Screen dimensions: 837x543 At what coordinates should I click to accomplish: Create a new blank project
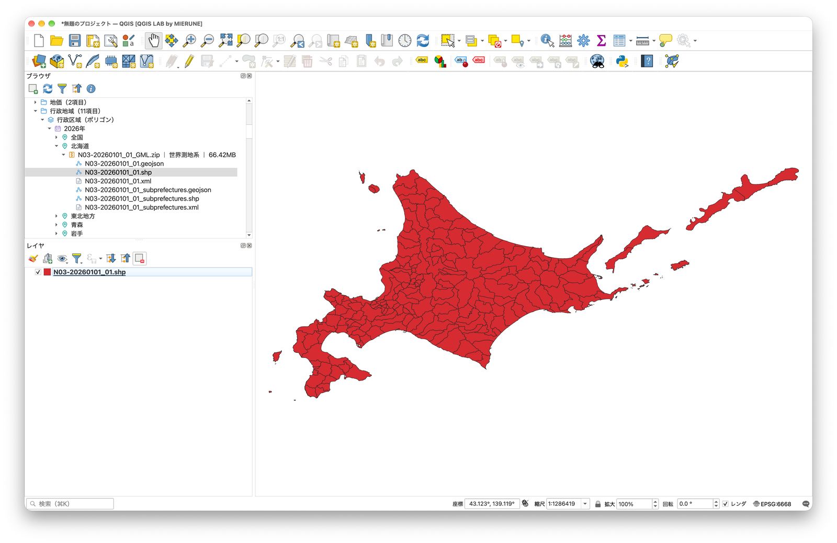39,40
